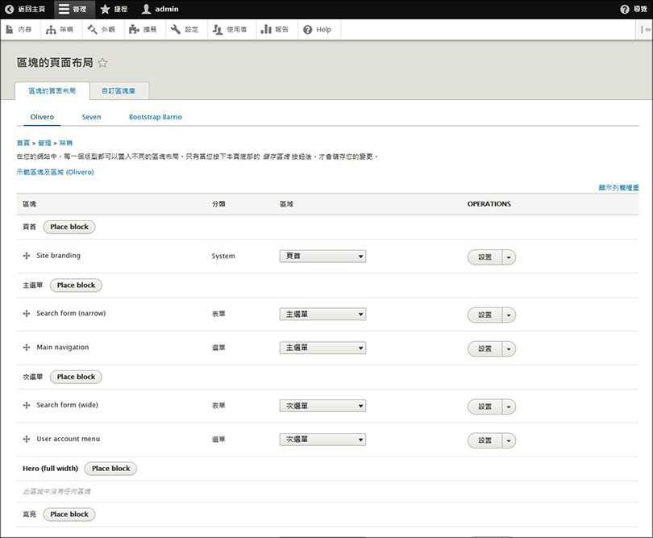Click the star icon beside the page title
Image resolution: width=653 pixels, height=538 pixels.
102,63
